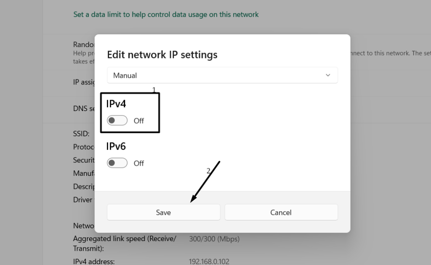Click the 'IPv4 address:' label

[93, 261]
